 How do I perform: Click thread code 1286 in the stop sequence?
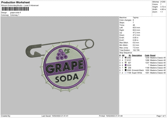(x=147, y=60)
